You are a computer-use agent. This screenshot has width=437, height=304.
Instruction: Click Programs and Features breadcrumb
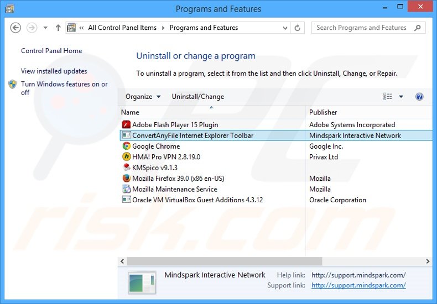pos(204,28)
